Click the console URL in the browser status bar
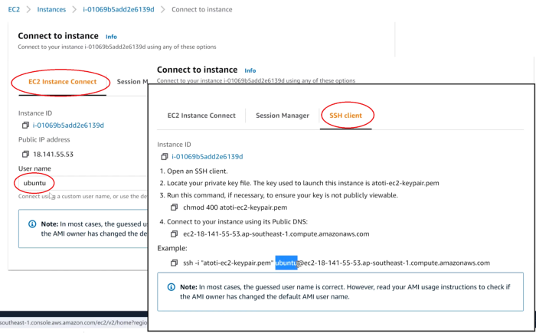 click(x=74, y=322)
